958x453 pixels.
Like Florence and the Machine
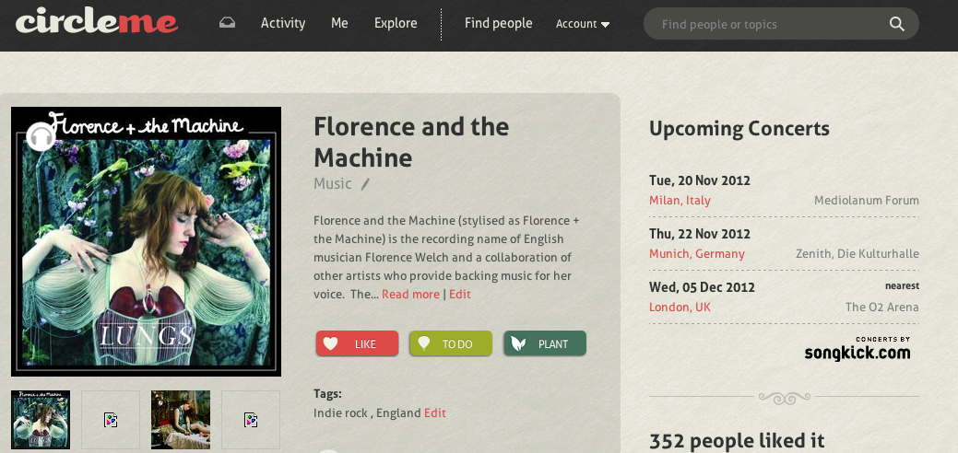[357, 343]
